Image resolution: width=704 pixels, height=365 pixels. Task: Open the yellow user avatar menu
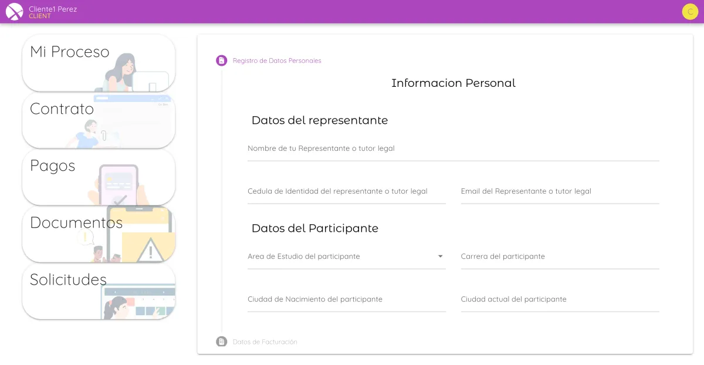tap(690, 12)
